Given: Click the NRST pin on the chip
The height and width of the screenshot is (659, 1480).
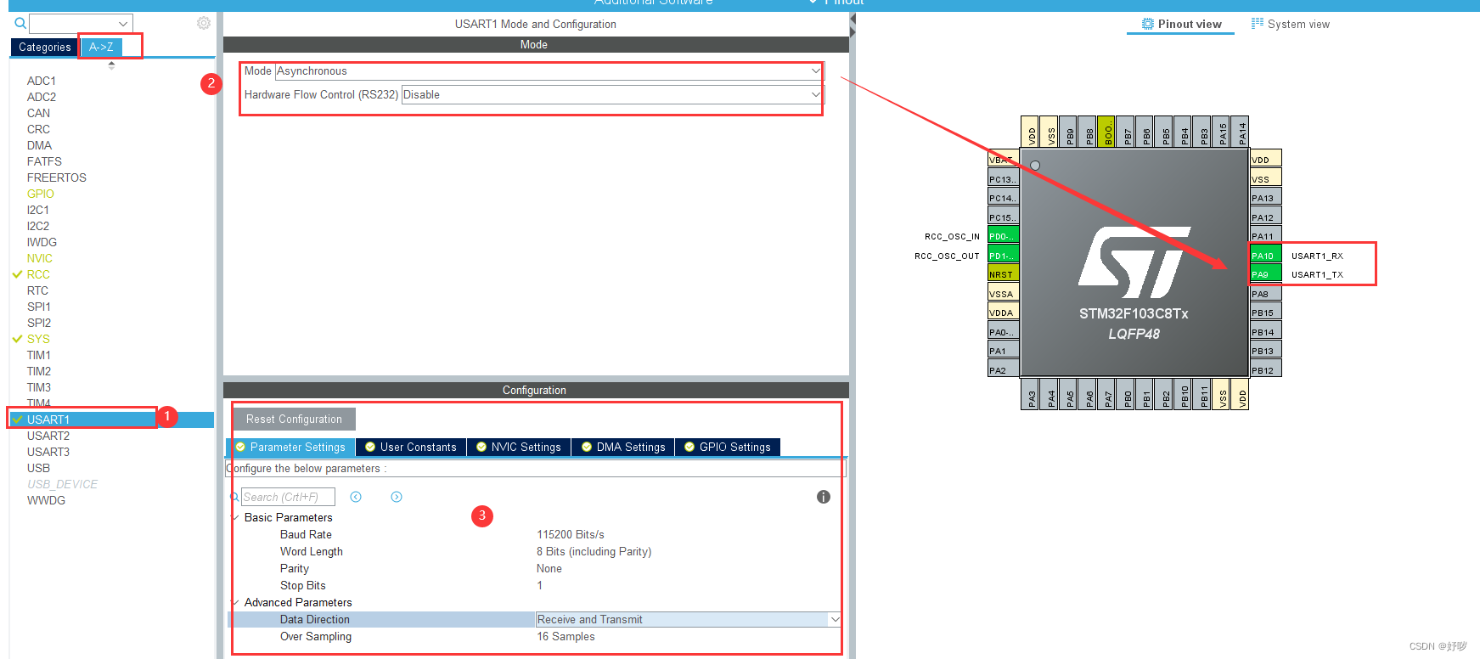Looking at the screenshot, I should 1003,273.
